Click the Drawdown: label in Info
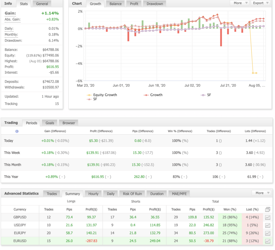The height and width of the screenshot is (250, 275). (13, 40)
